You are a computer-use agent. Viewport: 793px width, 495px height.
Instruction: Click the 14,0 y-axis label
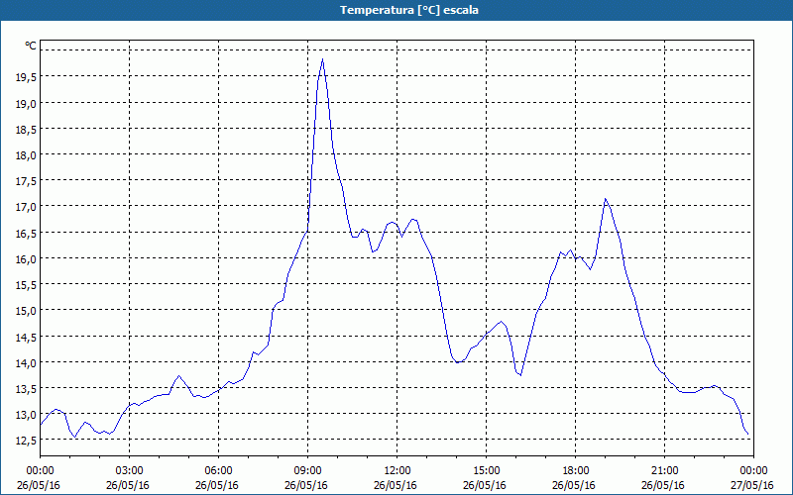[26, 362]
